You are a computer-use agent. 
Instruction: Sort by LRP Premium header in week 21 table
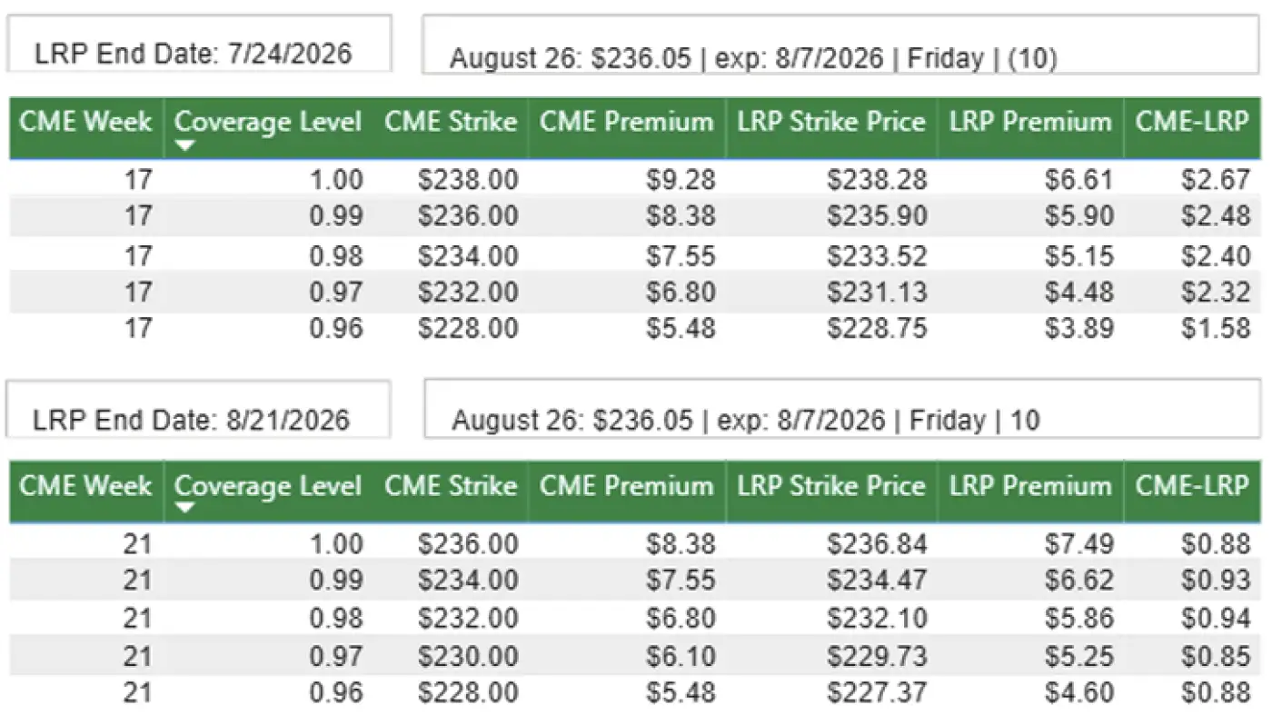coord(1030,486)
